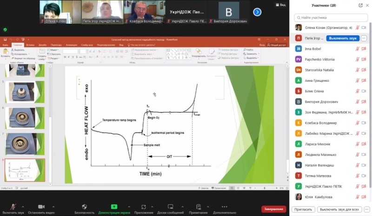Switch to PowerPoint Переходы tab
Image resolution: width=372 pixels, height=216 pixels.
tap(56, 45)
